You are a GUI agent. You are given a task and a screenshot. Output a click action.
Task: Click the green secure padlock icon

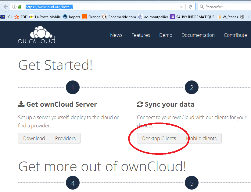(x=20, y=7)
